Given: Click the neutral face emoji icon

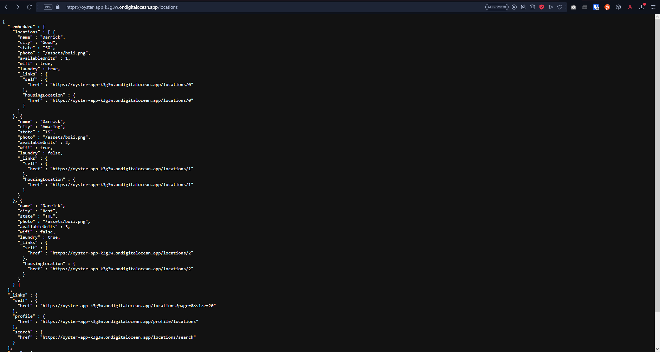Looking at the screenshot, I should 514,7.
